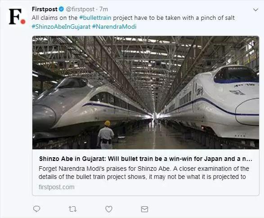Open the Shinzo Abe in Gujarat headline
The height and width of the screenshot is (218, 264).
click(x=146, y=159)
